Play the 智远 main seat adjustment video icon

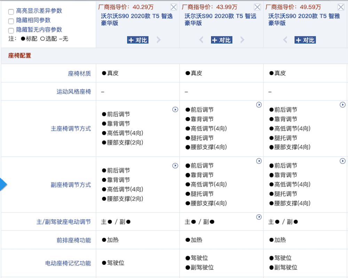(x=259, y=105)
